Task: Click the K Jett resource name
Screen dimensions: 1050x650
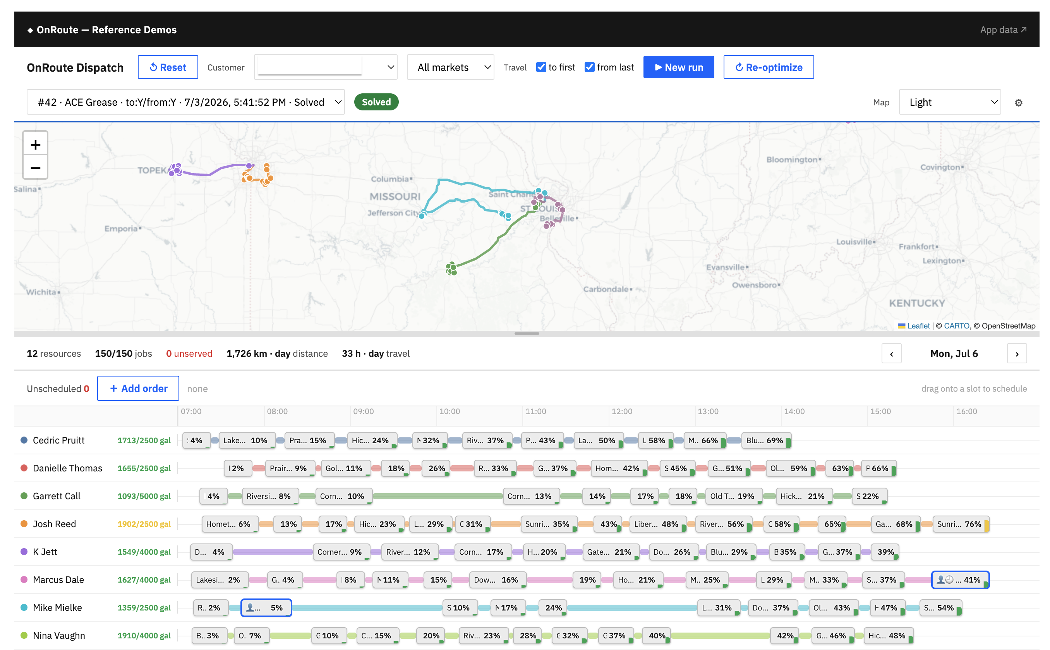Action: click(x=45, y=552)
